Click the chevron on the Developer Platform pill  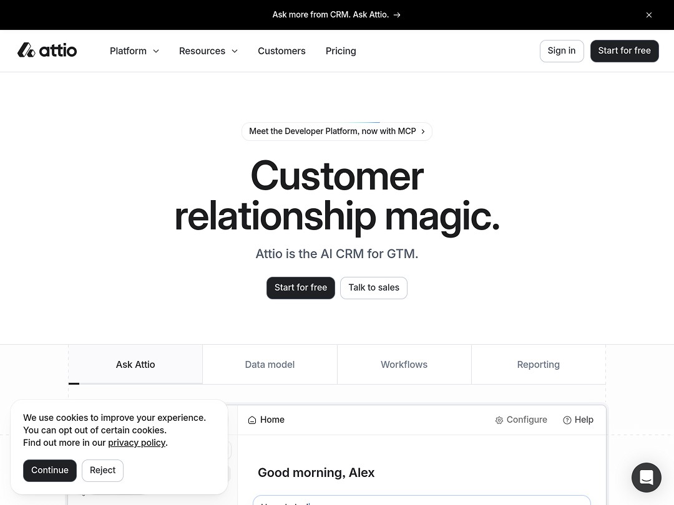[x=423, y=131]
